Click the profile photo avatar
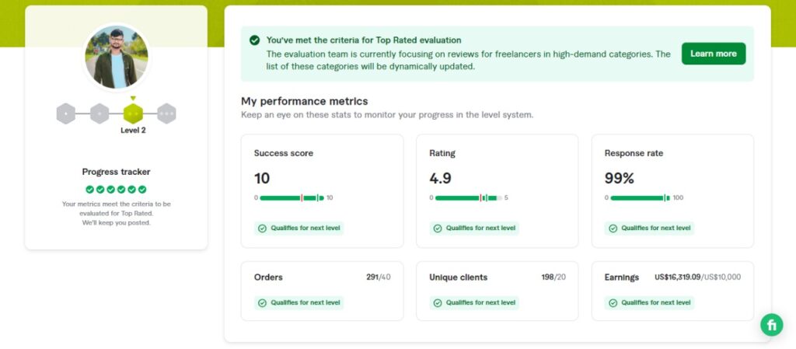The image size is (796, 349). click(117, 57)
